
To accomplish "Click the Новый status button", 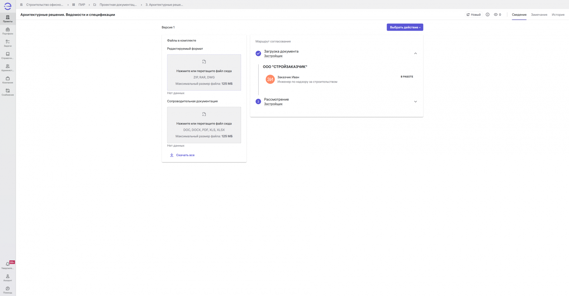I will point(473,15).
